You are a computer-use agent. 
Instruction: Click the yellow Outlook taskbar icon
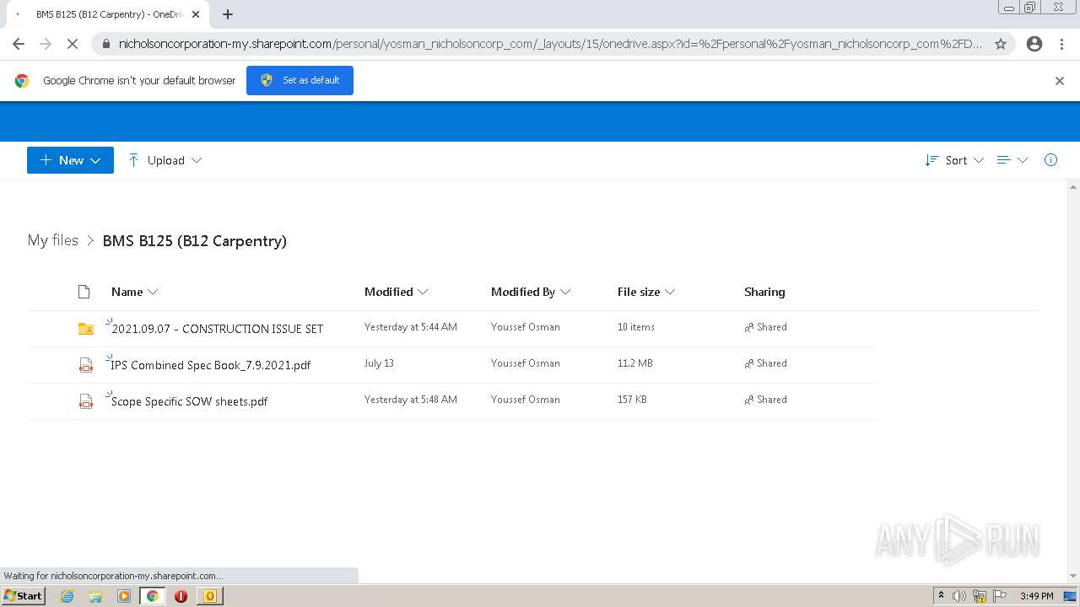(210, 596)
